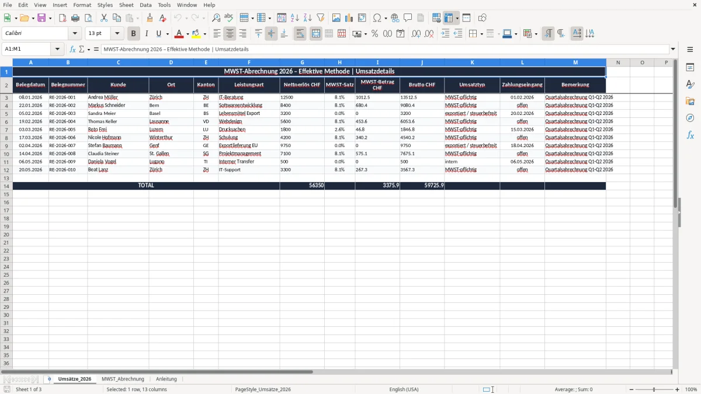Toggle Freeze Rows and Columns
The height and width of the screenshot is (394, 701).
point(449,18)
